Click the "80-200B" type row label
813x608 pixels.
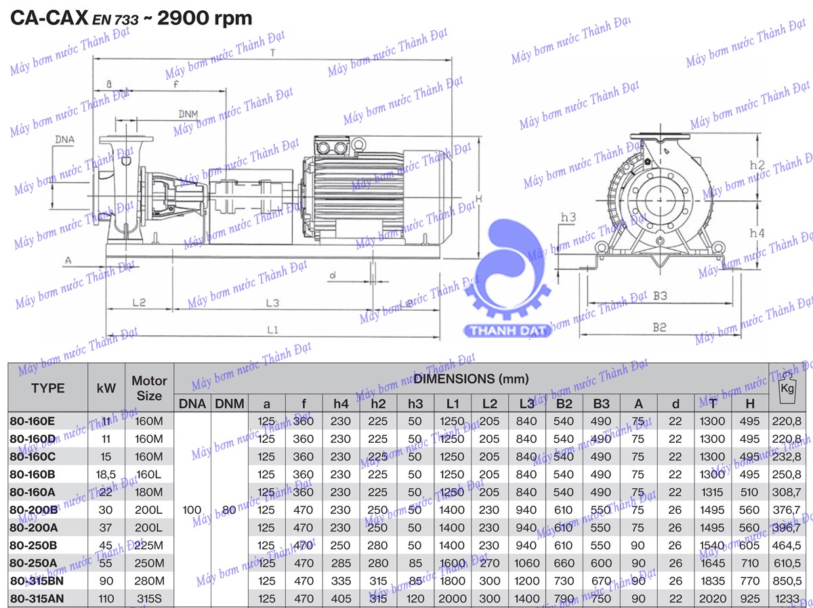click(33, 510)
